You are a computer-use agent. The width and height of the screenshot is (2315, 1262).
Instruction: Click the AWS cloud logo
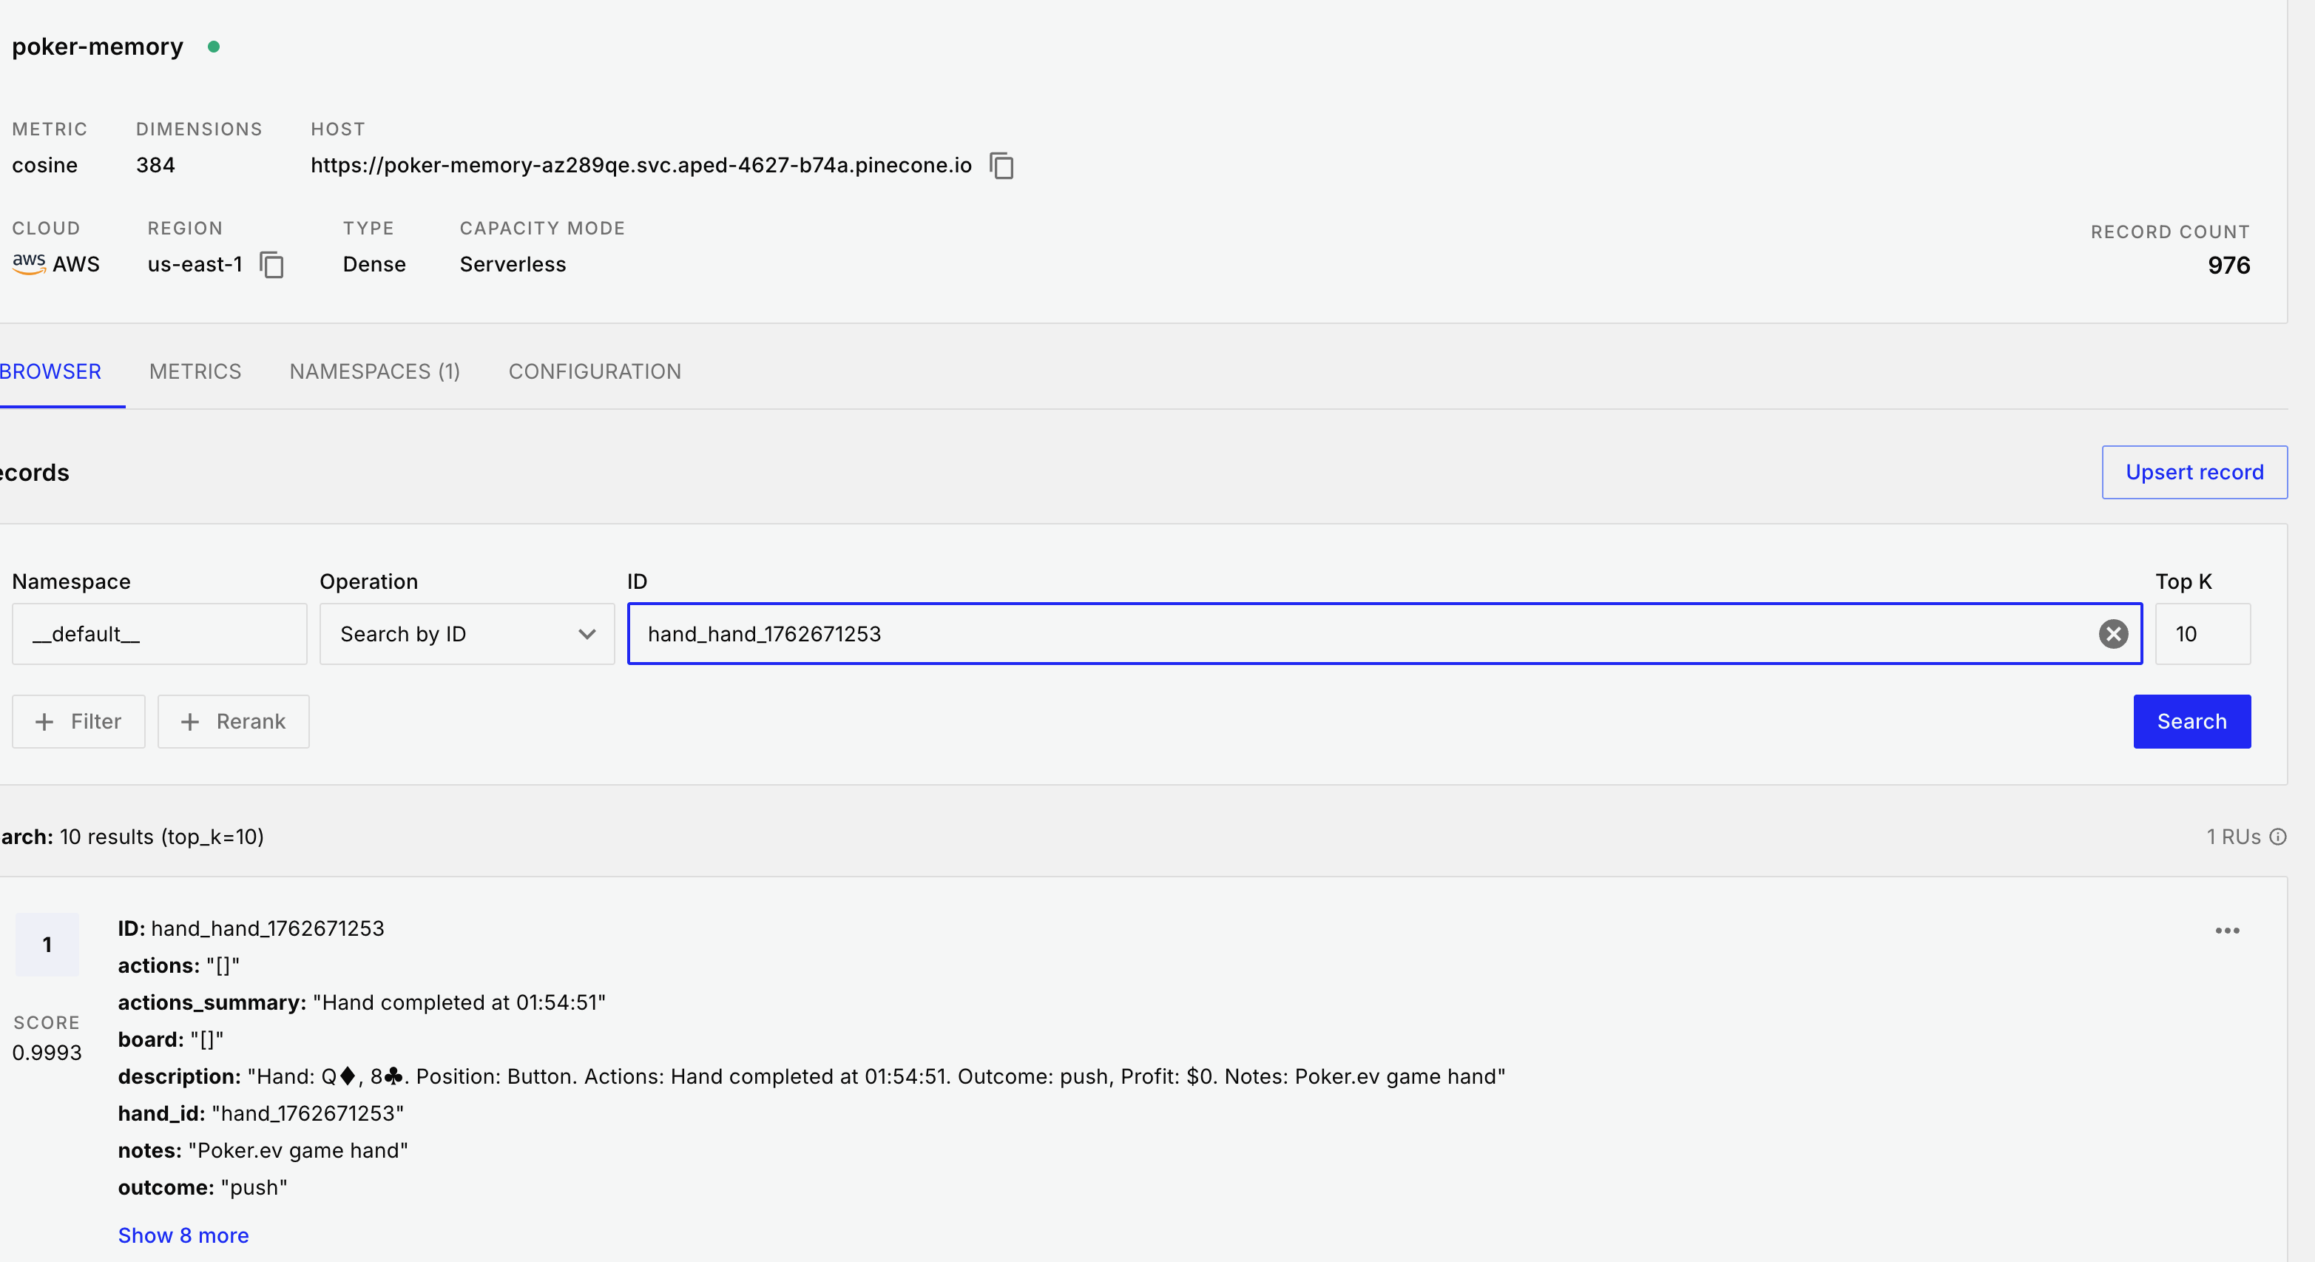[29, 263]
